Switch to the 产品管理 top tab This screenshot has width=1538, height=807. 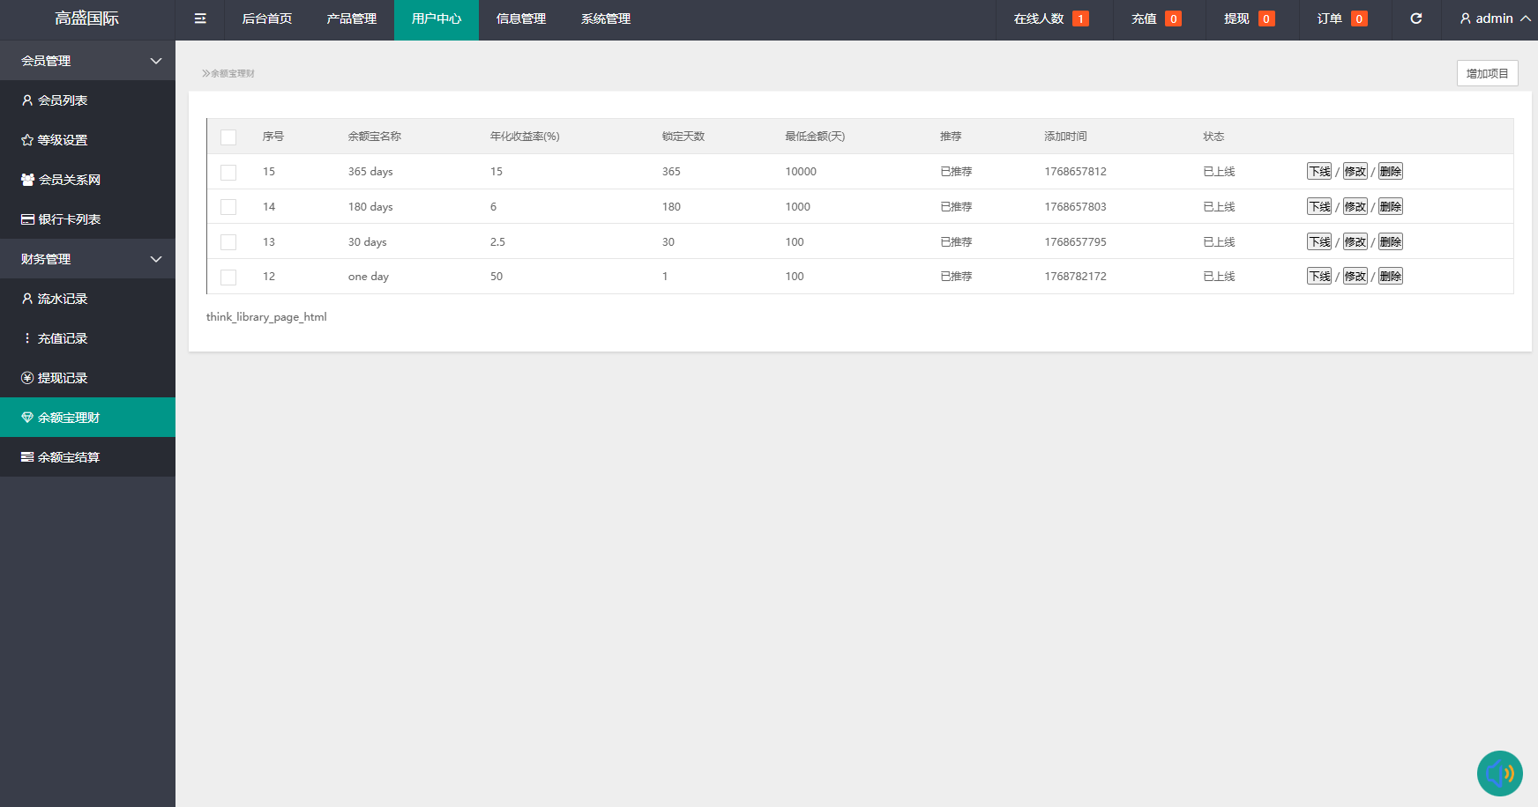[351, 19]
